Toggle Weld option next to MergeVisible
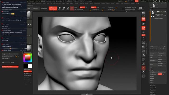 click(160, 74)
